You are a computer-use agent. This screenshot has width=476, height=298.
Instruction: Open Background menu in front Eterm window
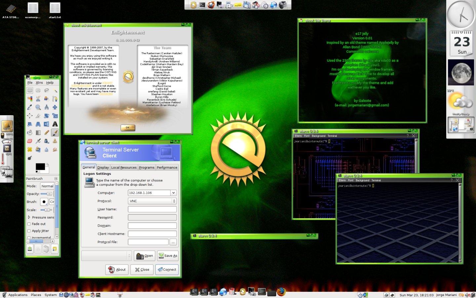(363, 180)
